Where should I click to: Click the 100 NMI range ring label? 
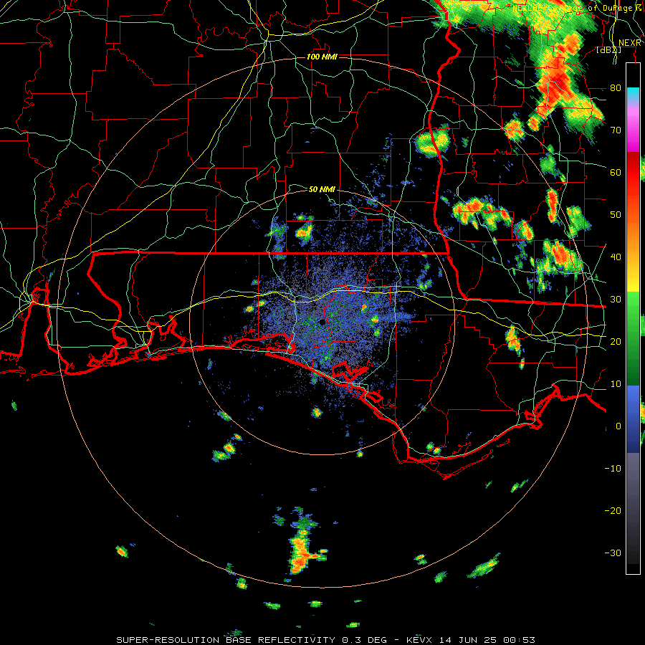(x=322, y=57)
